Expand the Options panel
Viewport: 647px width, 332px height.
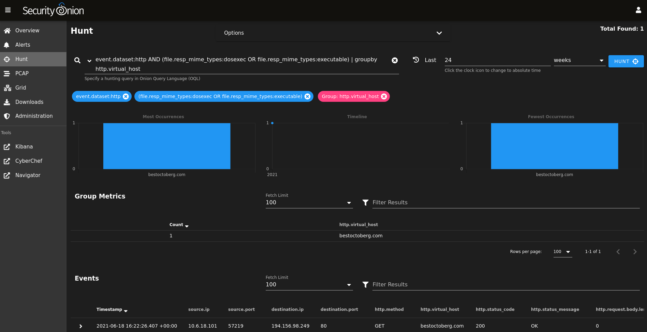(333, 33)
